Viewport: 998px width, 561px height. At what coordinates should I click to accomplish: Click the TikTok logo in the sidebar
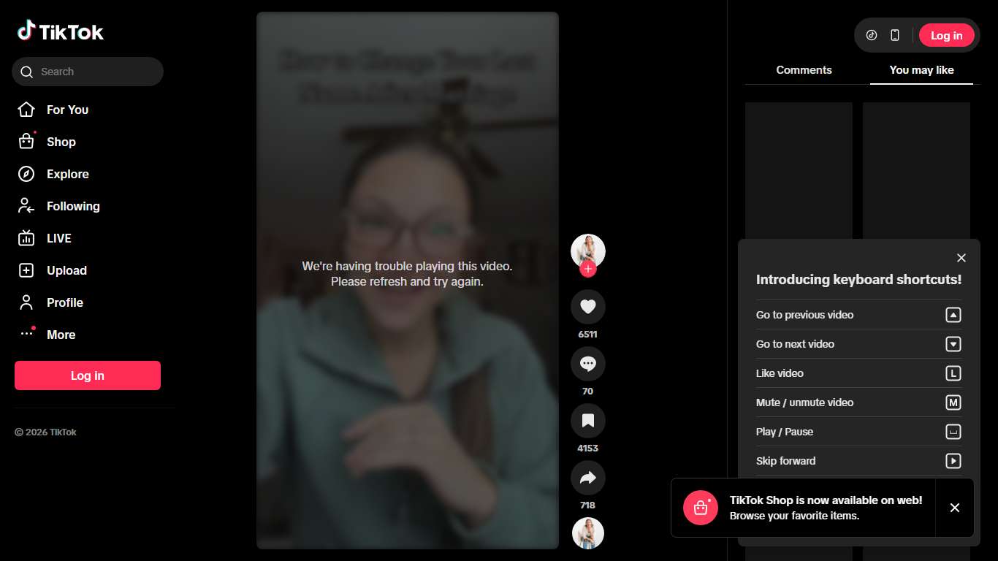[61, 31]
